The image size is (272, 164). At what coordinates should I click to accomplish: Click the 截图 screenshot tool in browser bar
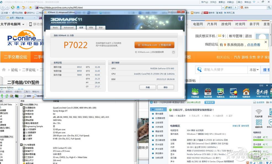(219, 13)
